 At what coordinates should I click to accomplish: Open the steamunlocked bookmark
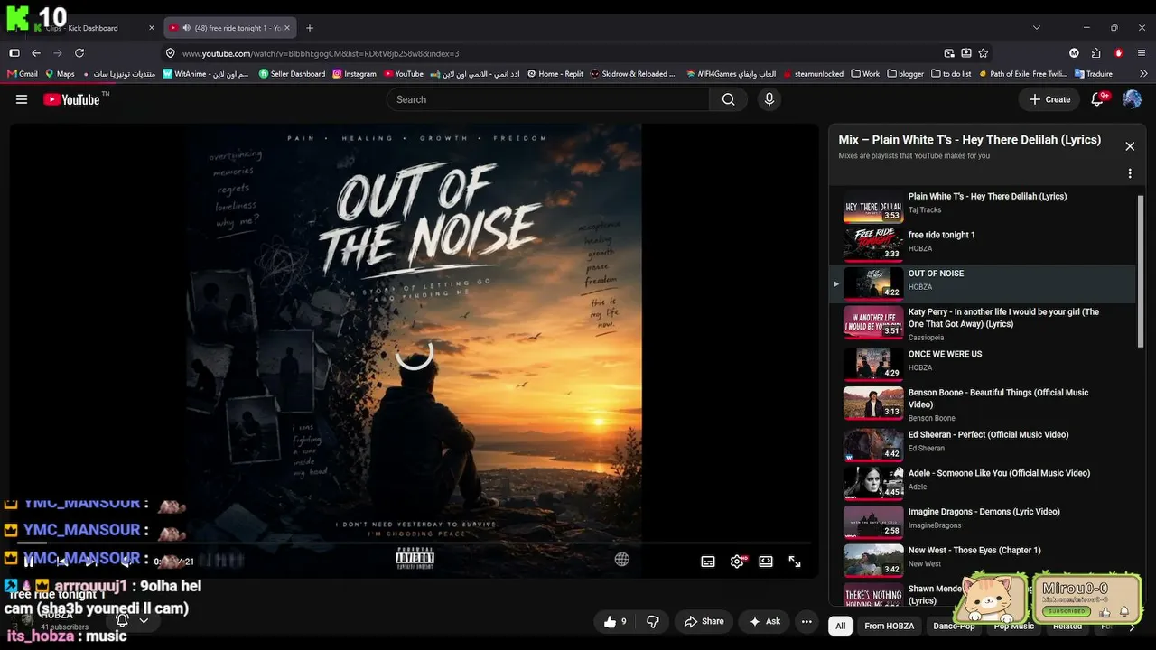(814, 74)
